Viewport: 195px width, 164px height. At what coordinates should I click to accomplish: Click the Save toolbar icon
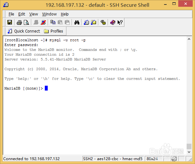10,22
